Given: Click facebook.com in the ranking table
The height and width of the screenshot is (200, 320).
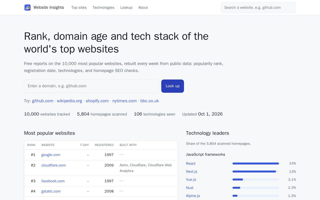Looking at the screenshot, I should [x=53, y=181].
